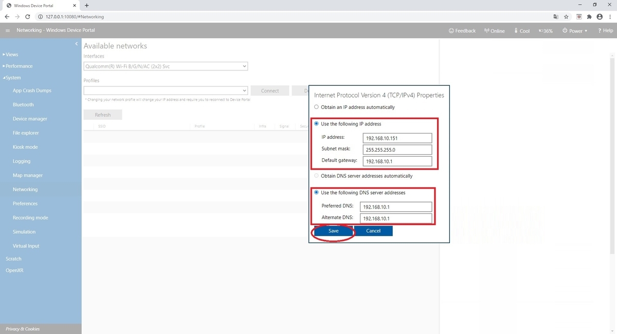
Task: Click browser forward arrow
Action: click(x=17, y=16)
